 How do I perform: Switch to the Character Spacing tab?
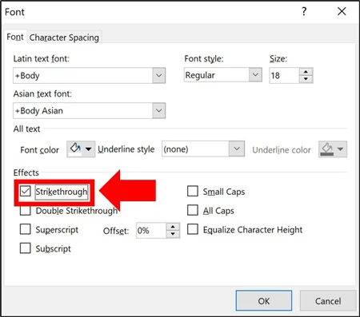click(x=64, y=38)
